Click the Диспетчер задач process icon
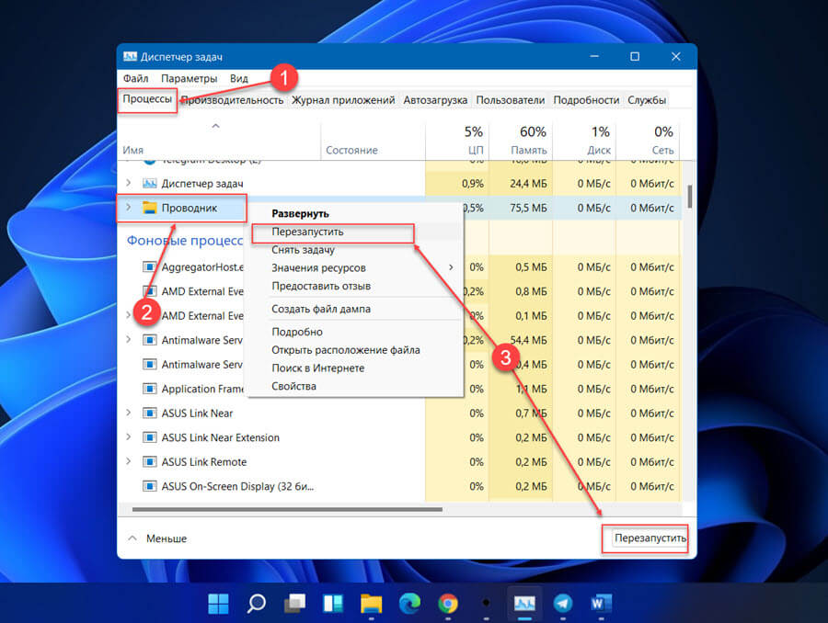This screenshot has height=623, width=828. [150, 184]
